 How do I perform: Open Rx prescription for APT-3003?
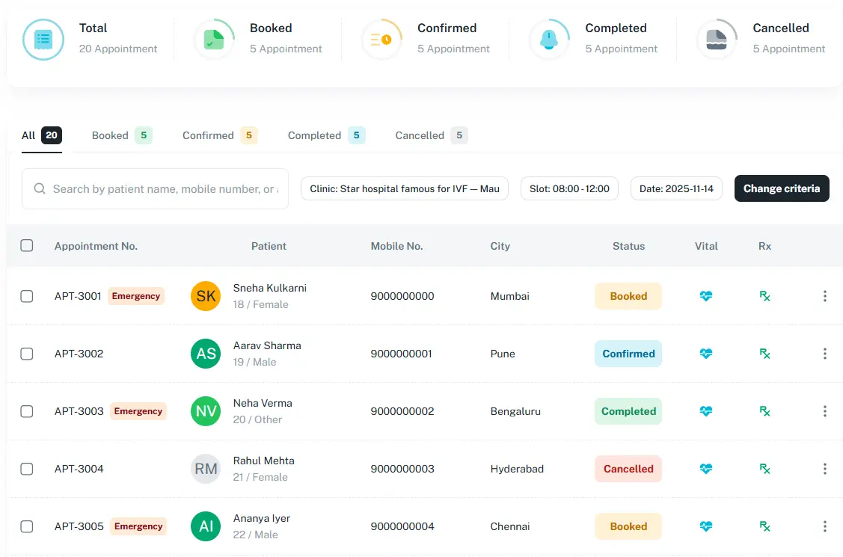[x=764, y=411]
